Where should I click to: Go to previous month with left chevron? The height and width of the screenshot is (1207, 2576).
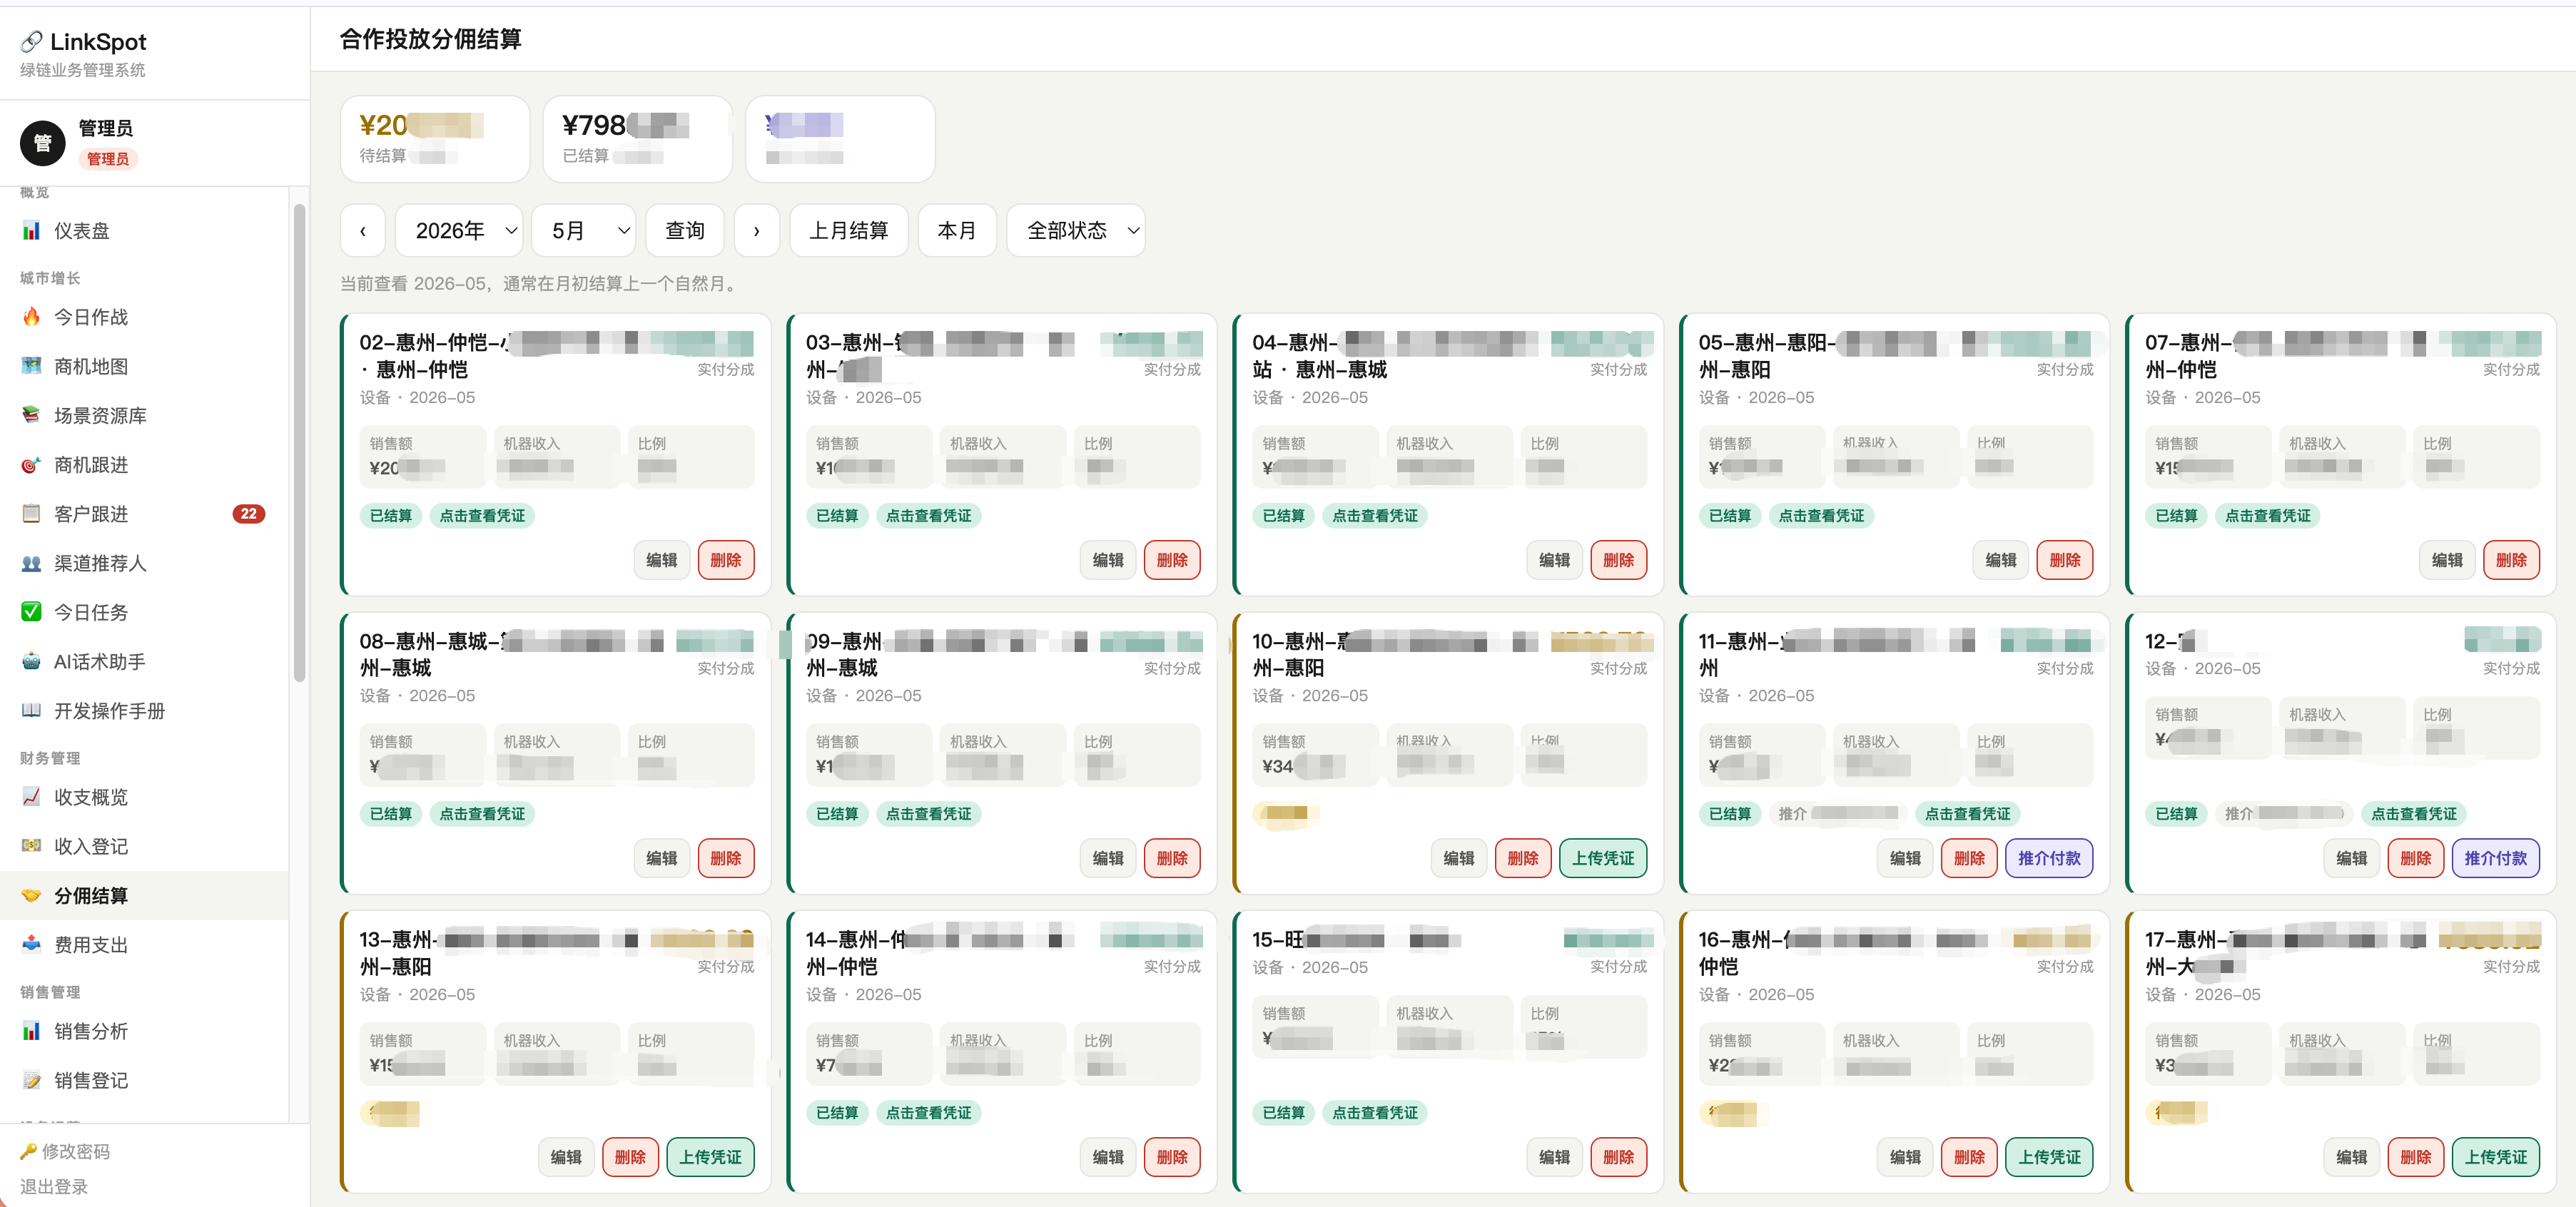tap(363, 231)
